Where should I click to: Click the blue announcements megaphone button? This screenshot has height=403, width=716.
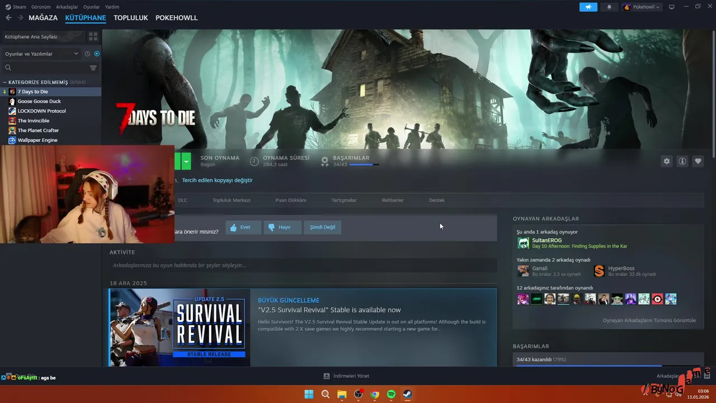588,7
